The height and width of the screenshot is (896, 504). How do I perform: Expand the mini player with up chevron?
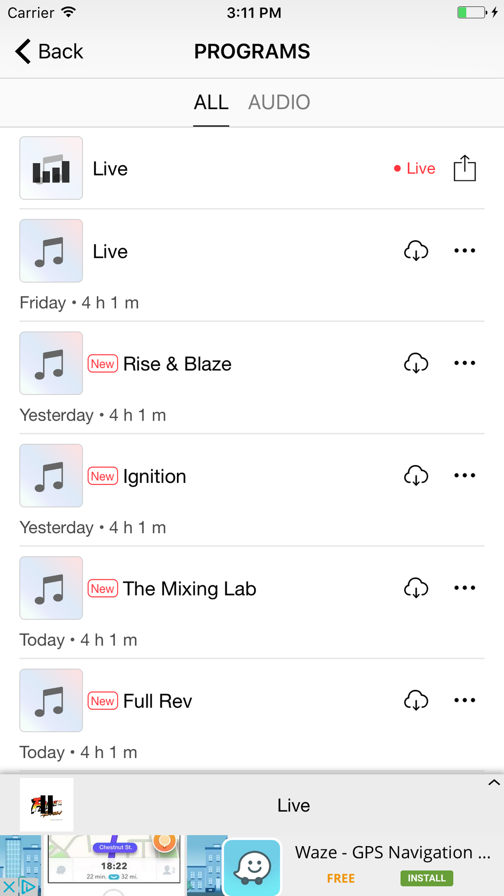pyautogui.click(x=494, y=782)
